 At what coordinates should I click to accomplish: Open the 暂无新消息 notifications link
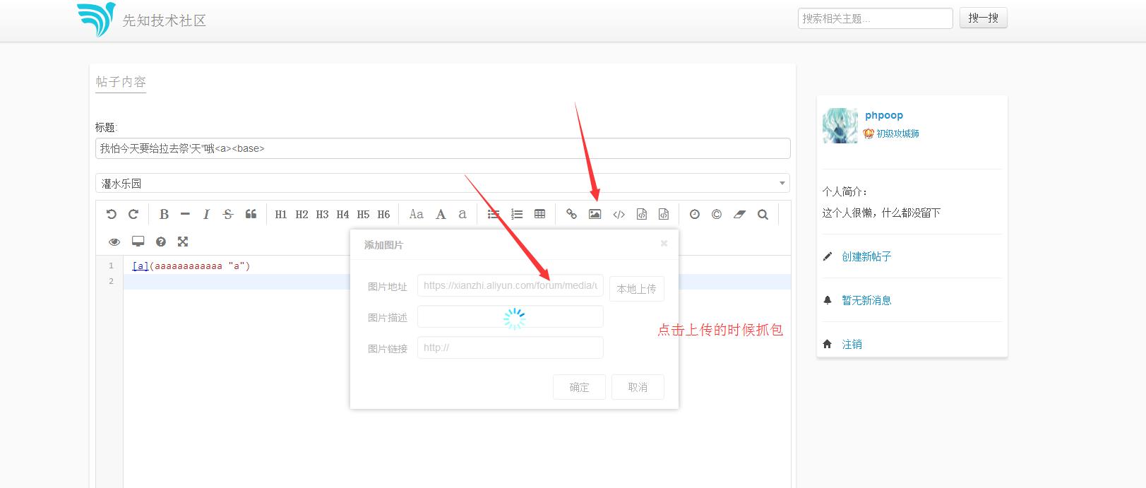[x=866, y=300]
